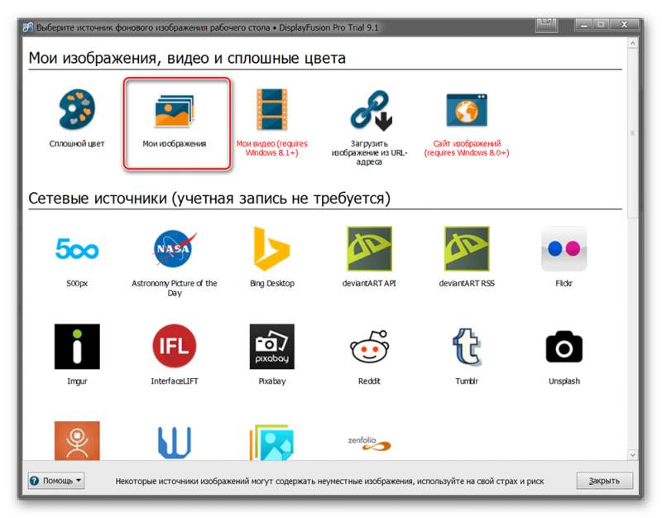Click the Мои видео film icon
The height and width of the screenshot is (518, 662).
tap(272, 110)
